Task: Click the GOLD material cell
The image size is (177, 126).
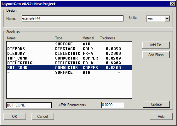Action: 88,49
